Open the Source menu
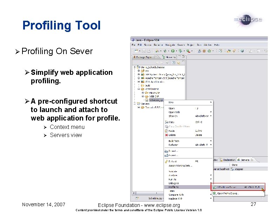 coord(147,45)
